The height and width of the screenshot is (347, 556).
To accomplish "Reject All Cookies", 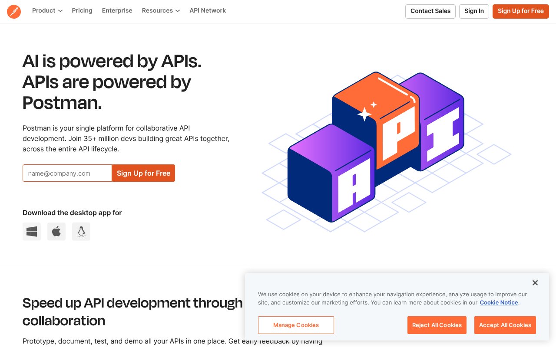I will pos(437,325).
